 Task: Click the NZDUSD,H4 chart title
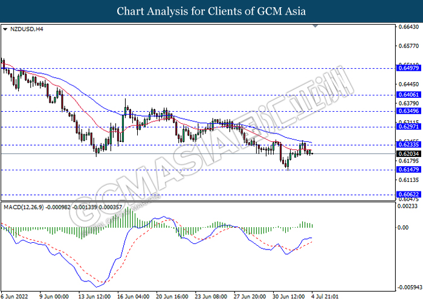27,29
